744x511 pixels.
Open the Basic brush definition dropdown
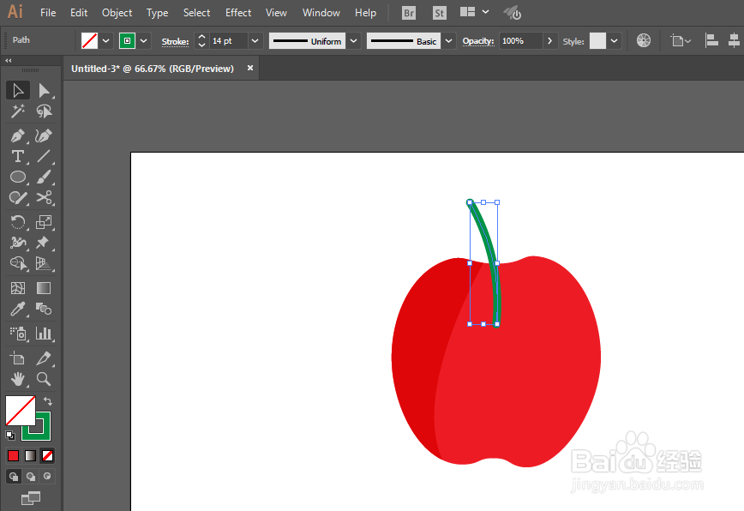pyautogui.click(x=448, y=41)
